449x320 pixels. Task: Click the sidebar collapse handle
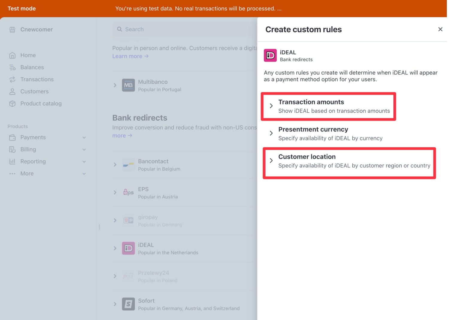coord(99,227)
